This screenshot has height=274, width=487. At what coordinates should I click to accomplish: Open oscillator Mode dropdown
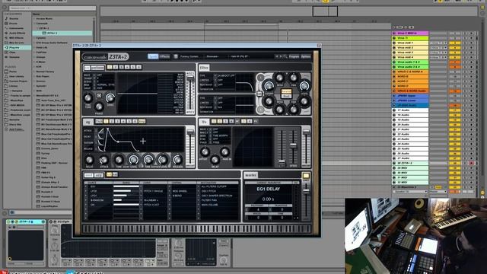coord(95,84)
